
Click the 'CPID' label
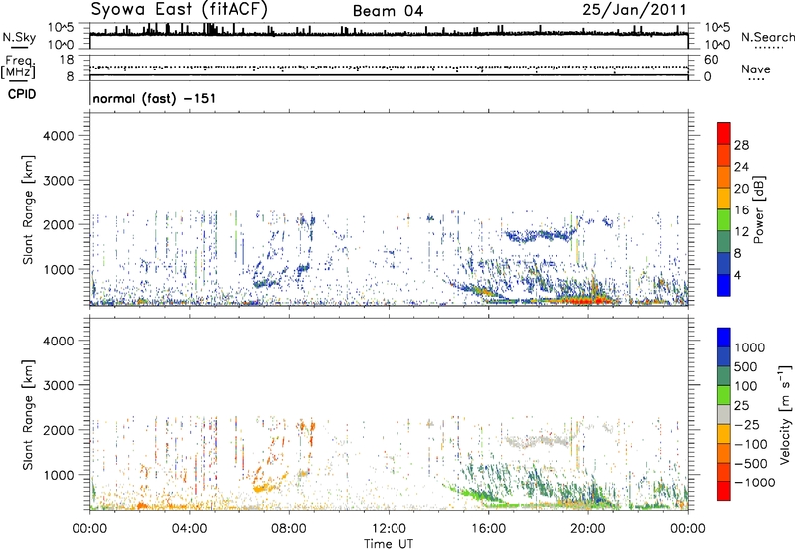(x=22, y=94)
